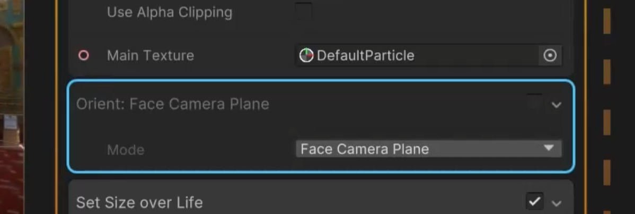Click the pink Main Texture input slot

(x=83, y=55)
